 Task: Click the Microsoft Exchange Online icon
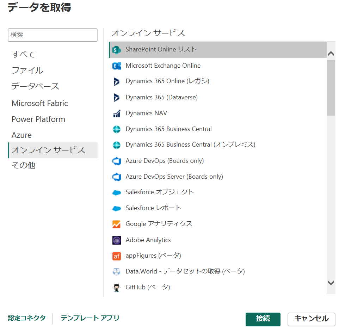pos(117,66)
